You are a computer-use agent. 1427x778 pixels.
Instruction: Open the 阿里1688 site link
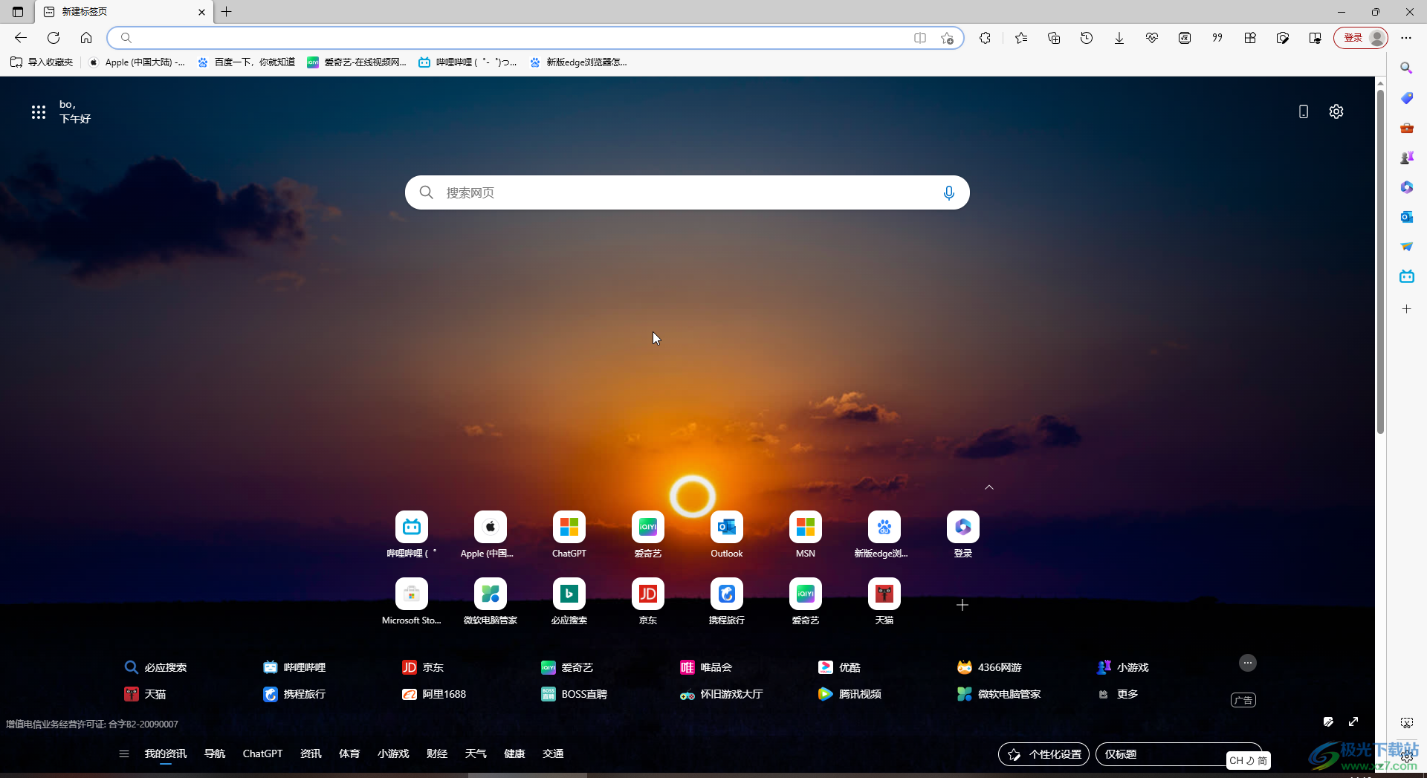(434, 694)
